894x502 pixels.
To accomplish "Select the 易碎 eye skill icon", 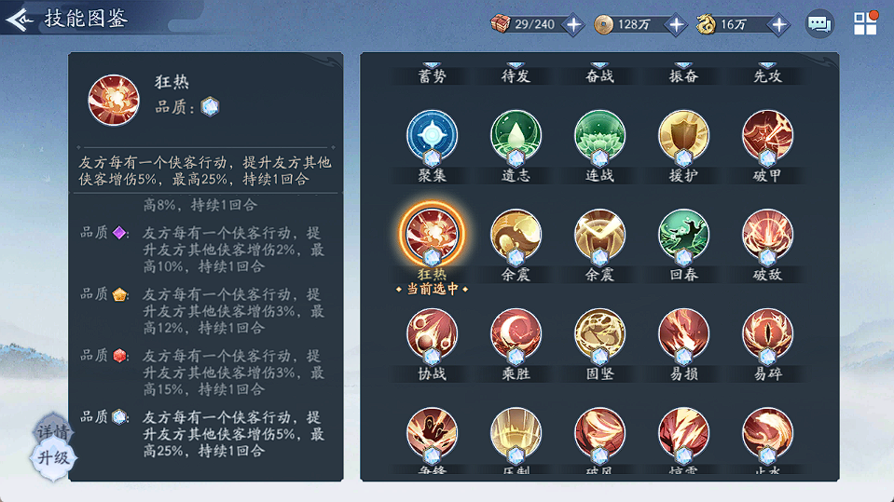I will [767, 335].
